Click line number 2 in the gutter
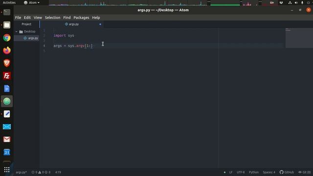The image size is (313, 176). pyautogui.click(x=44, y=36)
